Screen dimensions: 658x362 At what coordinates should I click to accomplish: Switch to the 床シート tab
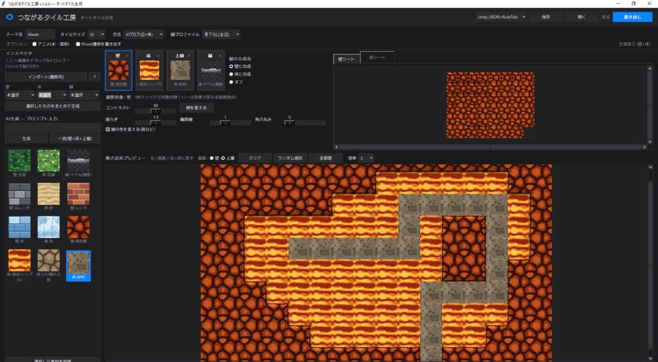click(377, 57)
